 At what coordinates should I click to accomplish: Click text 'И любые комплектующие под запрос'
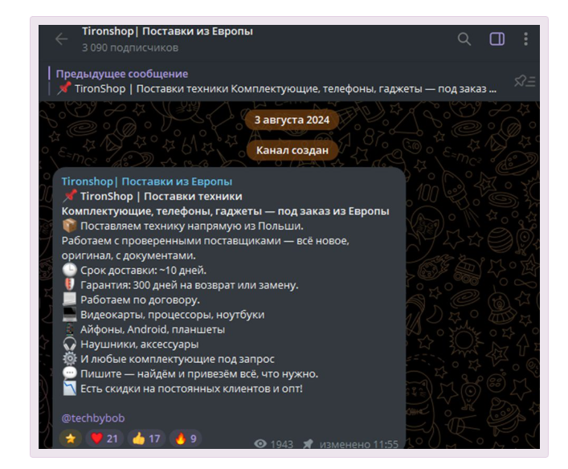pos(178,359)
